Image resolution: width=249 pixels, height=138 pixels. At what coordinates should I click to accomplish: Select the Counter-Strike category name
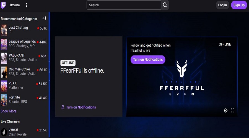tap(19, 69)
